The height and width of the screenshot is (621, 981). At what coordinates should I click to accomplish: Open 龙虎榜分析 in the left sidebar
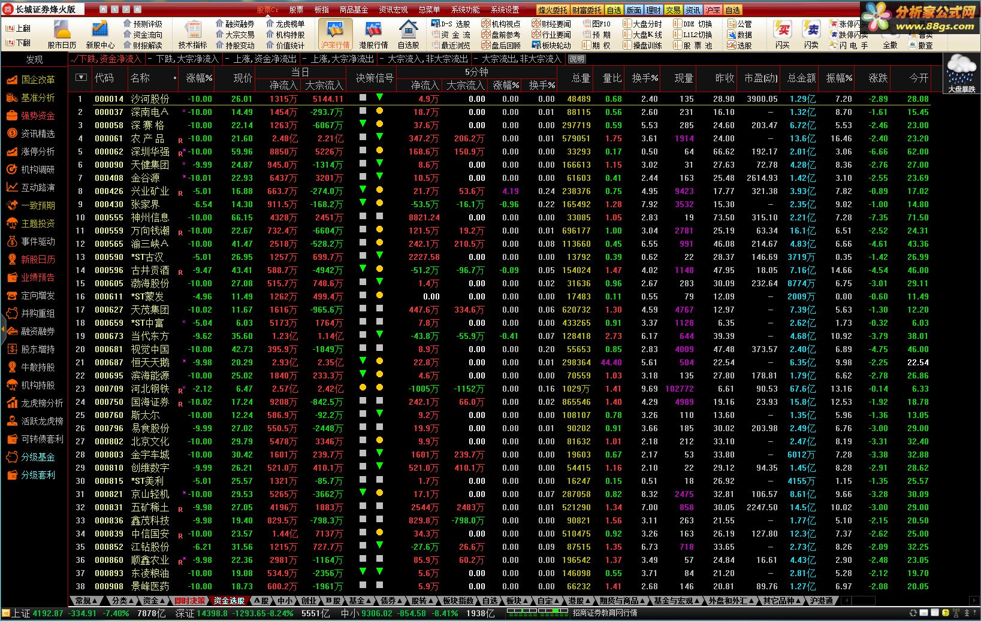click(x=35, y=403)
